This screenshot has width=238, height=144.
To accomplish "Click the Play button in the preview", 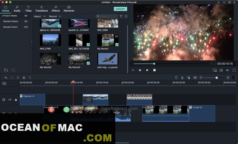I will (147, 70).
